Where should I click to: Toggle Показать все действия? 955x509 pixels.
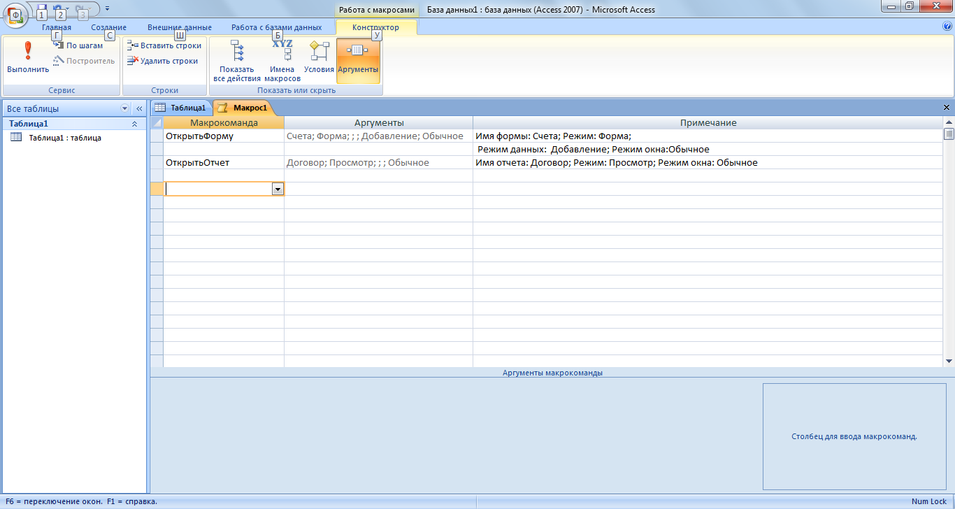[x=237, y=61]
